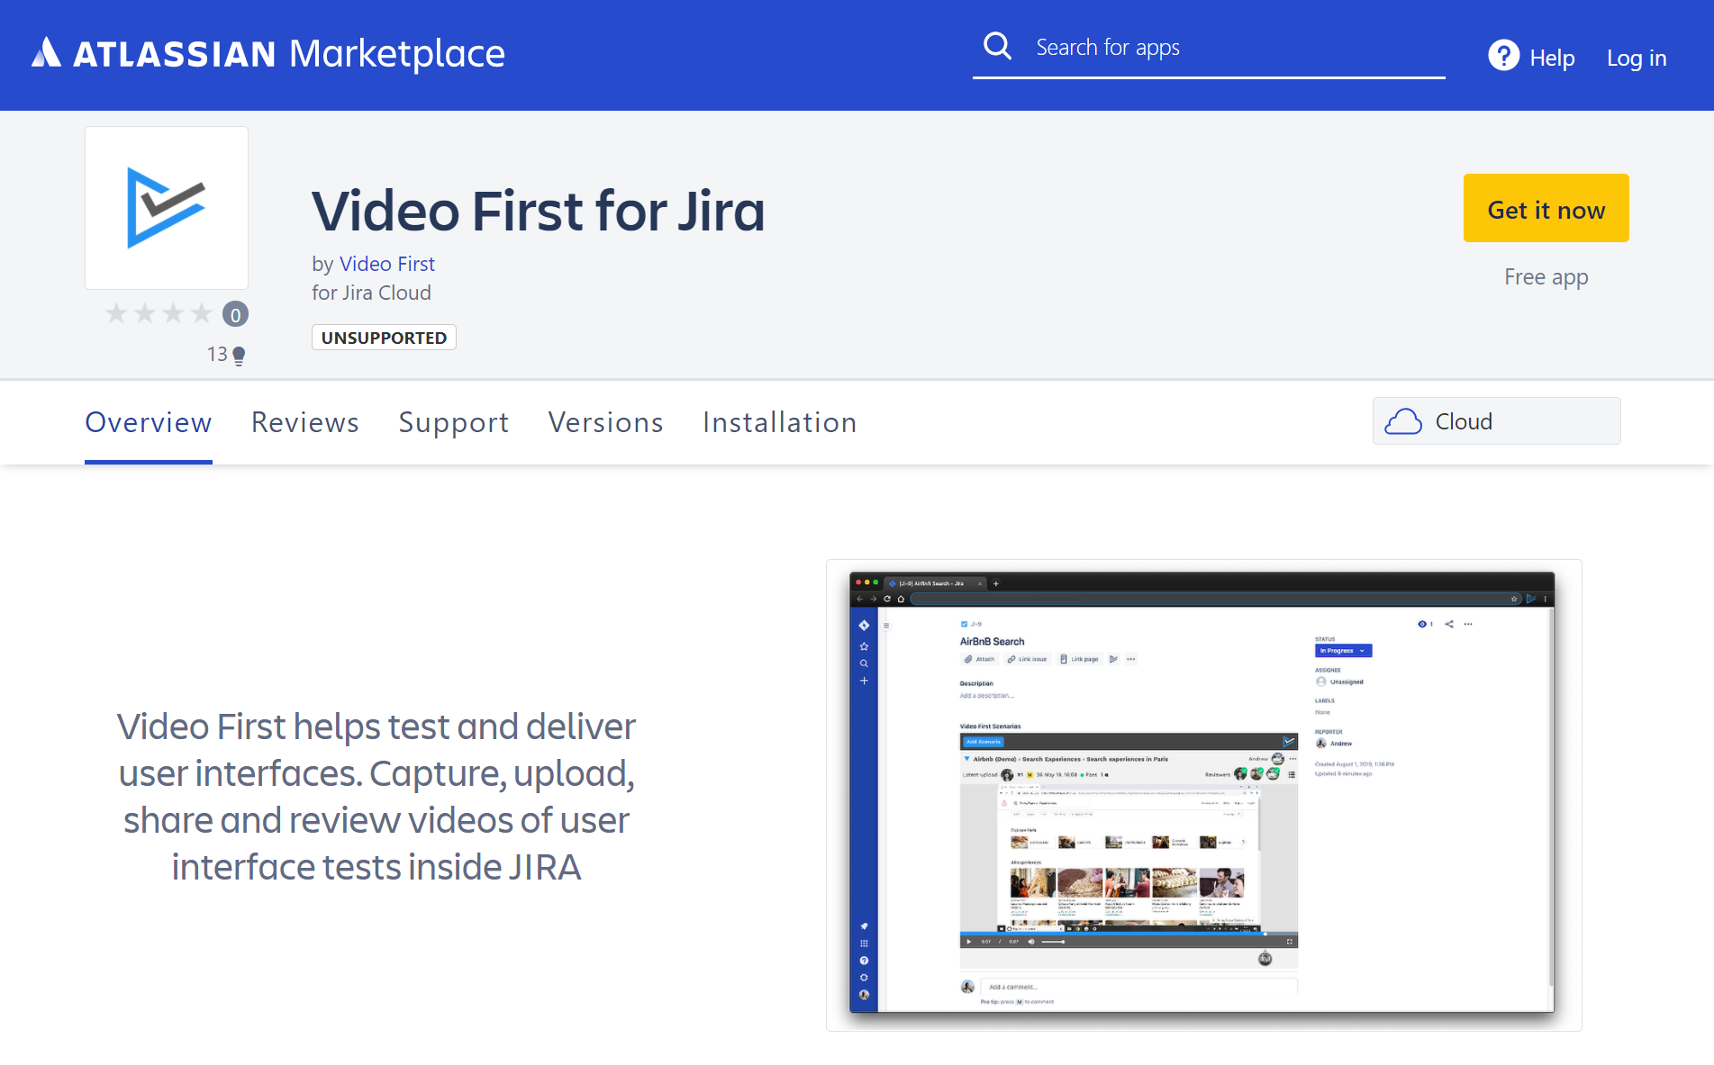Click the Cloud hosting icon
1714x1065 pixels.
pyautogui.click(x=1405, y=420)
